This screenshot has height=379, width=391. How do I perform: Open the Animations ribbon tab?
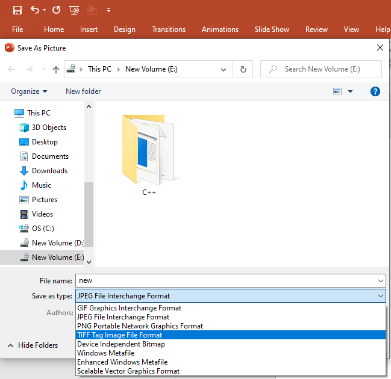pos(220,29)
